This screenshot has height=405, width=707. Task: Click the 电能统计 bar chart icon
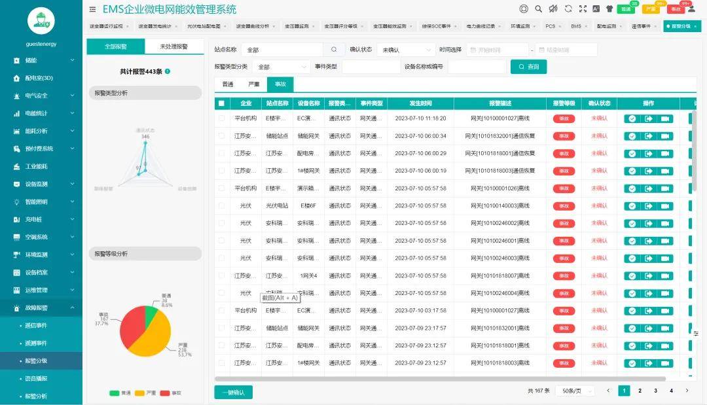(16, 114)
